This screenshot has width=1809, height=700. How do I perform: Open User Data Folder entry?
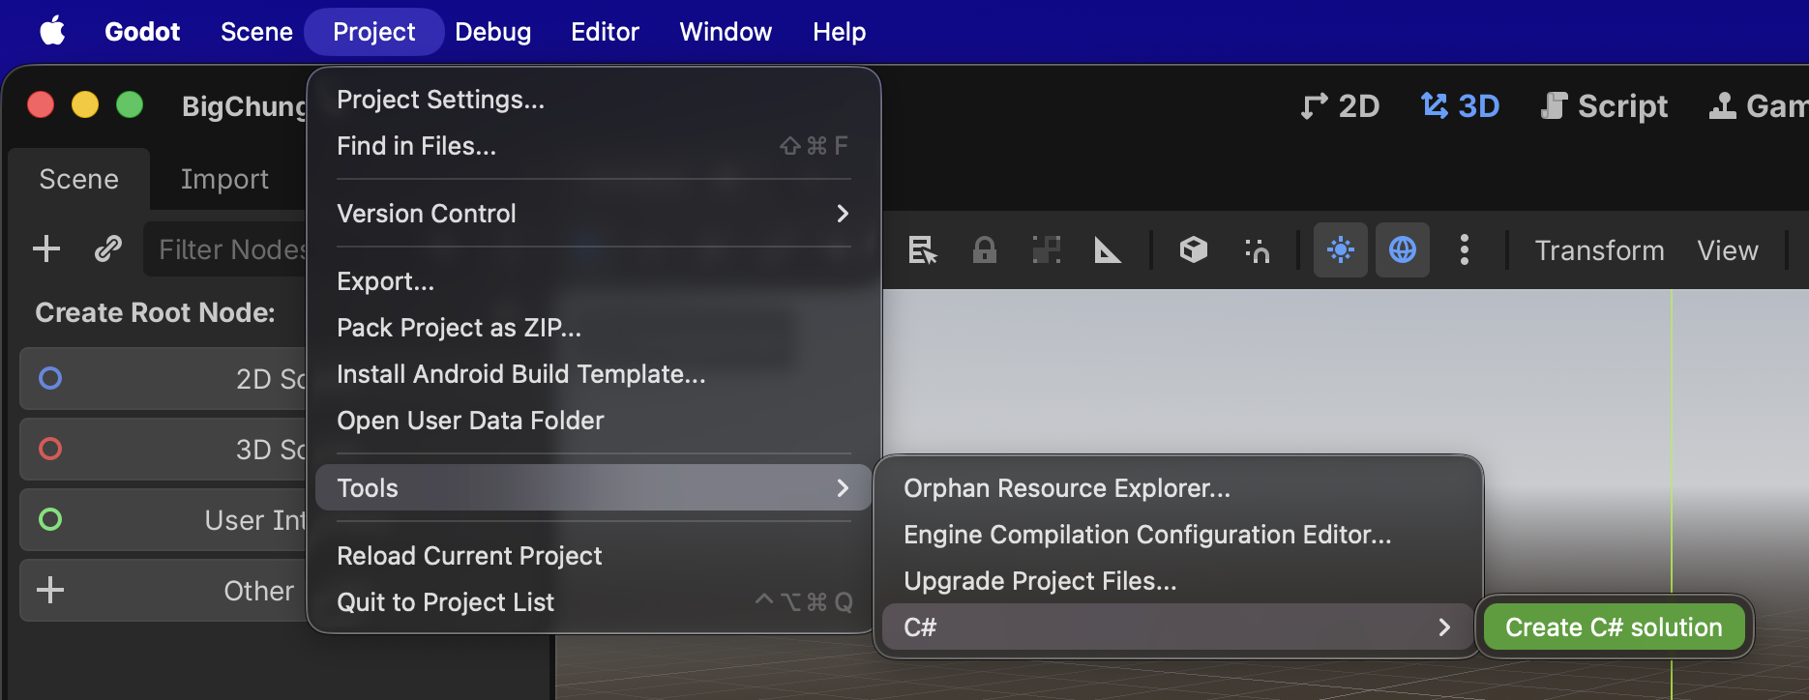tap(593, 421)
